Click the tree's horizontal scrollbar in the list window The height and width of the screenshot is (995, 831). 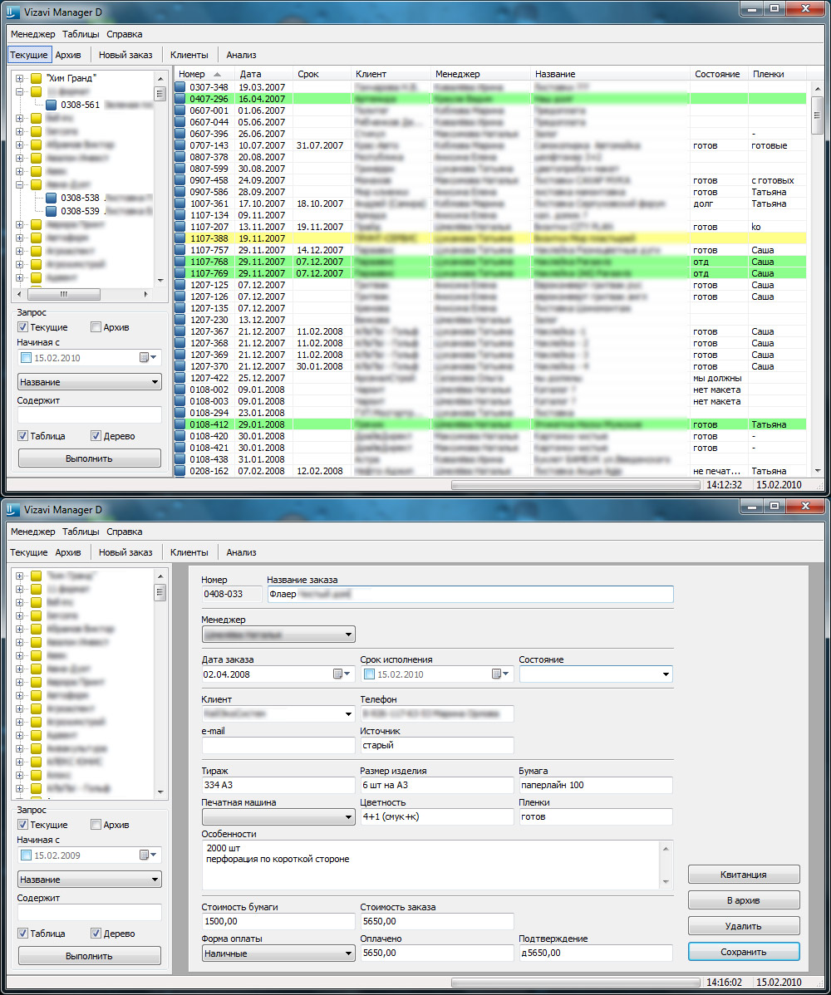[80, 295]
